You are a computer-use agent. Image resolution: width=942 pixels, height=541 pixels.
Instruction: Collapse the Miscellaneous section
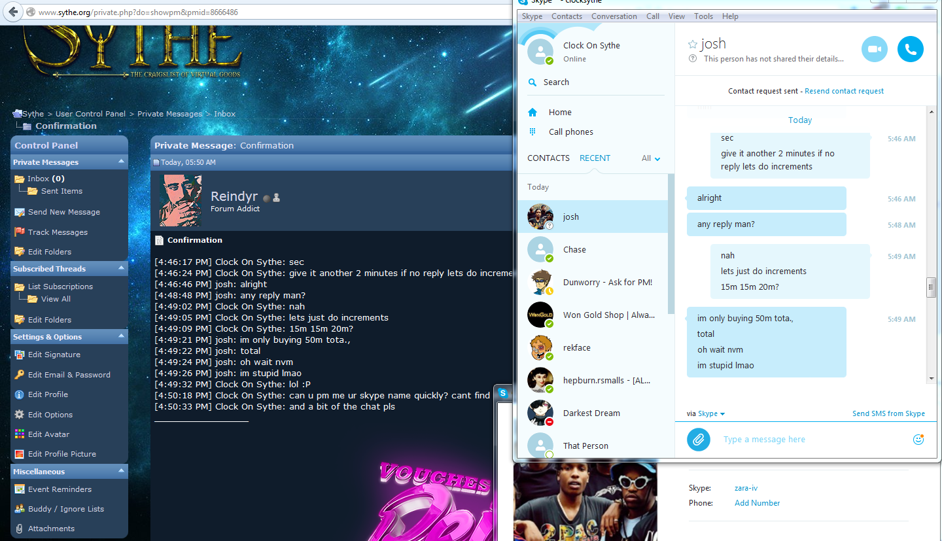coord(121,471)
